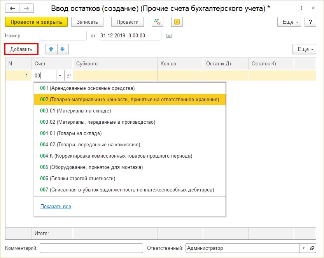Image resolution: width=324 pixels, height=258 pixels.
Task: Open the Ответственный field's open icon
Action: [312, 248]
